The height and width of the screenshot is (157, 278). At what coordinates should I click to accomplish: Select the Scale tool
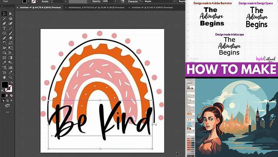[x=10, y=43]
